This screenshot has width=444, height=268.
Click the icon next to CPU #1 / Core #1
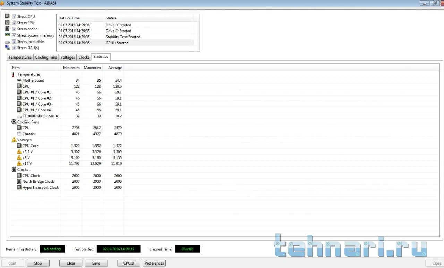click(x=19, y=92)
